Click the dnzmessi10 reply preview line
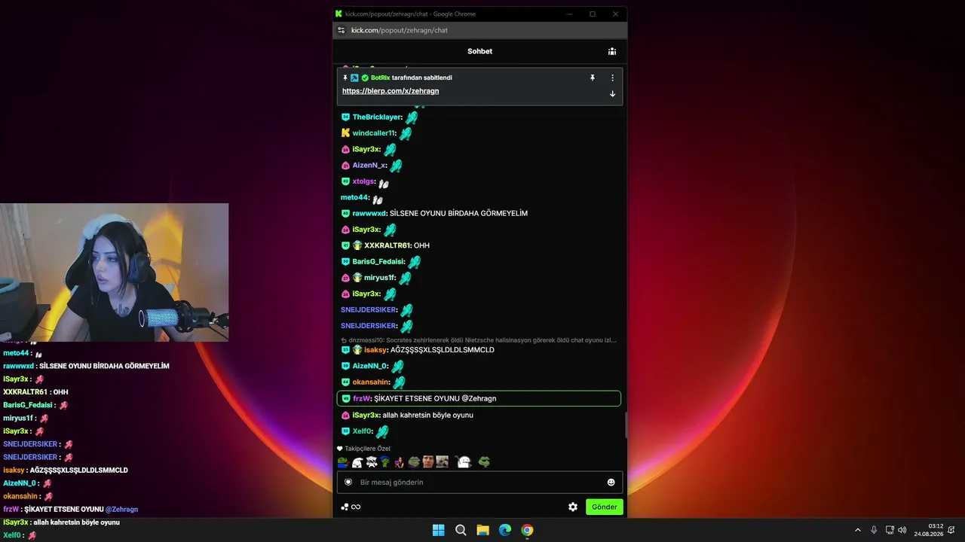Image resolution: width=965 pixels, height=542 pixels. (x=479, y=340)
